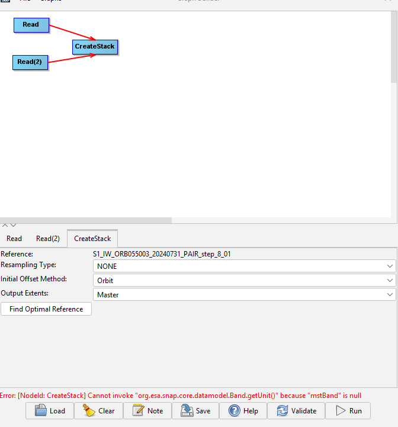Select the CreateStack node in graph

point(95,47)
